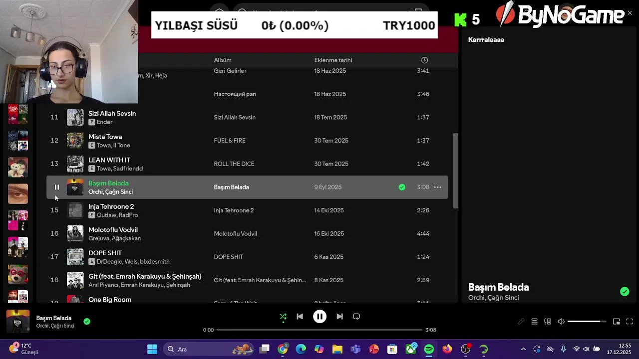Click the track list vertical scrollbar

pyautogui.click(x=455, y=171)
